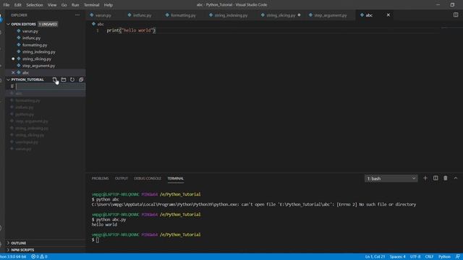463x260 pixels.
Task: Create a new terminal with plus icon
Action: point(425,178)
